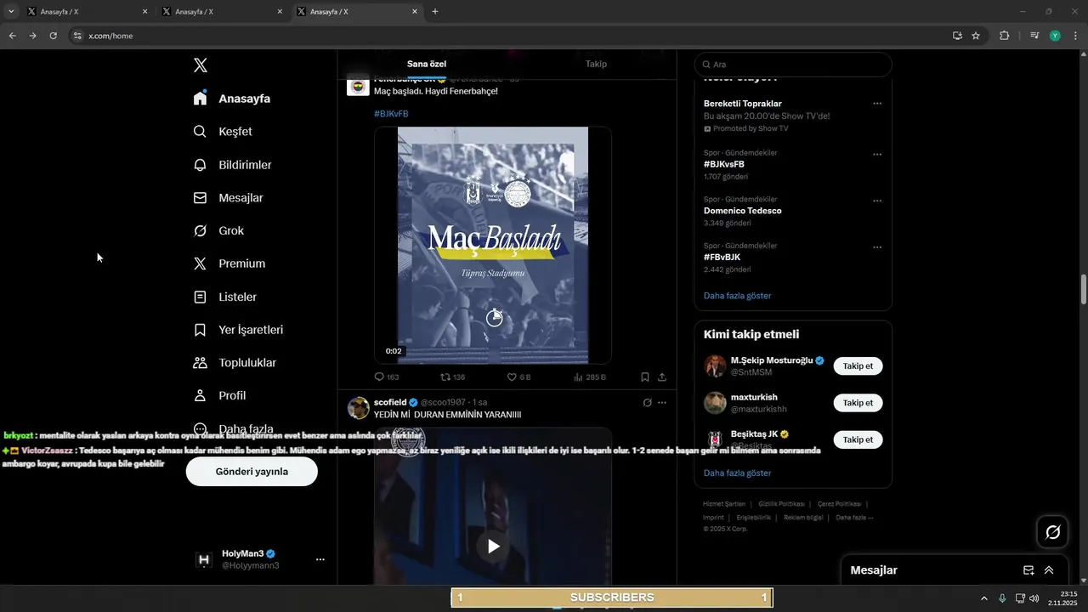Play the video in scofield's post
This screenshot has width=1088, height=612.
coord(493,547)
